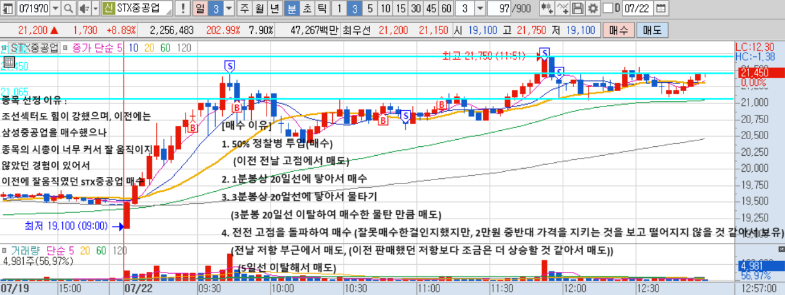Open the dropdown arrow beside the speaker icon
This screenshot has width=785, height=295.
coord(95,9)
